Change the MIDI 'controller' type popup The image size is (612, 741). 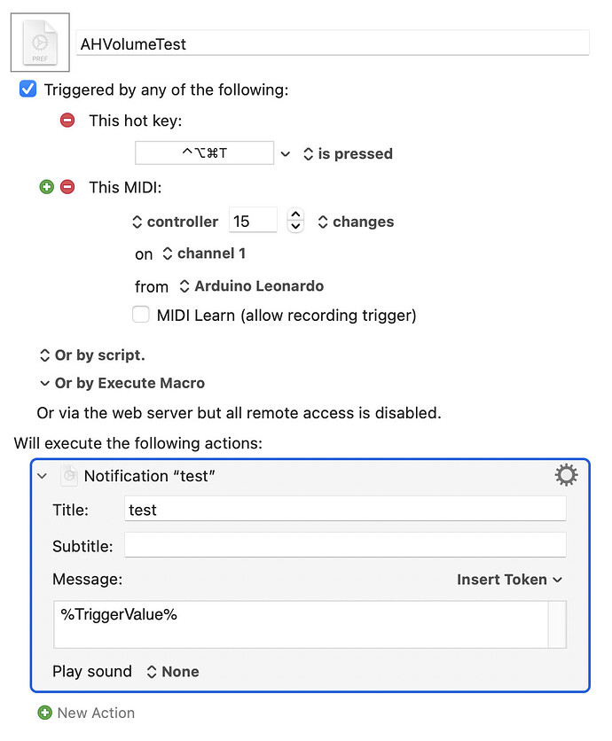(x=175, y=222)
